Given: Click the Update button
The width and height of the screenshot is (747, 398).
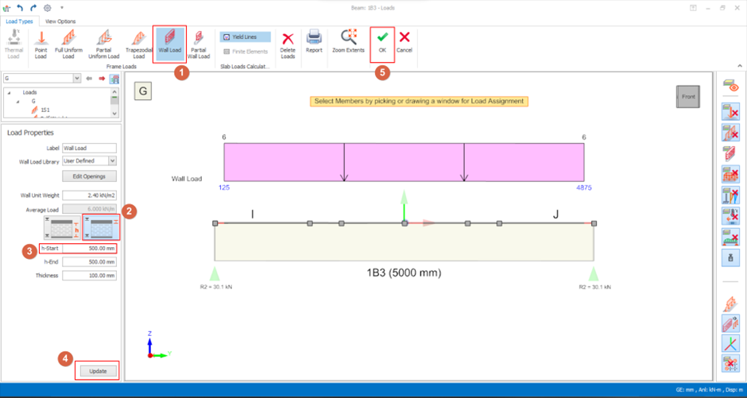Looking at the screenshot, I should tap(98, 371).
